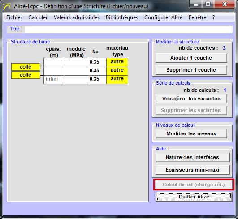Click second layer module input cell
Viewport: 238px width, 219px height.
tap(76, 71)
